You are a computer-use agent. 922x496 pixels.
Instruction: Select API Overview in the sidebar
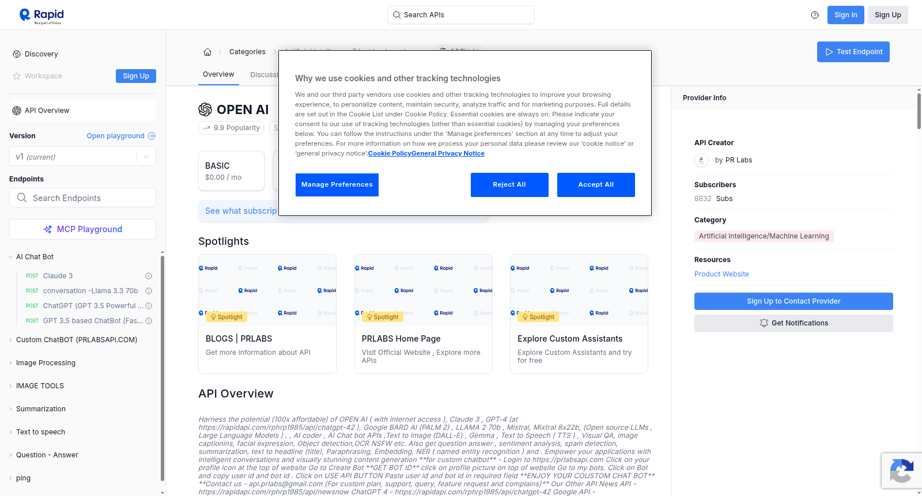(82, 111)
